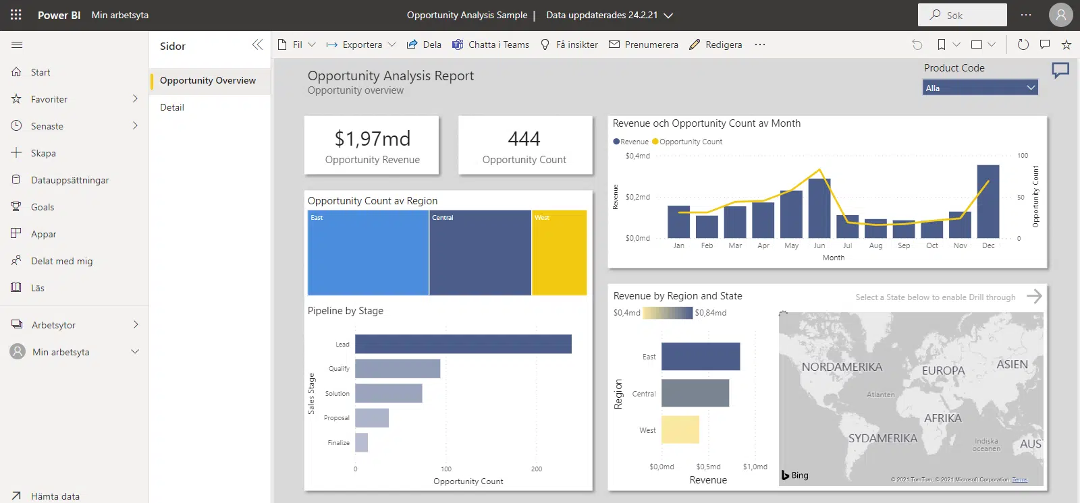Screen dimensions: 1080x503
Task: Open the comments icon in toolbar
Action: tap(1045, 45)
